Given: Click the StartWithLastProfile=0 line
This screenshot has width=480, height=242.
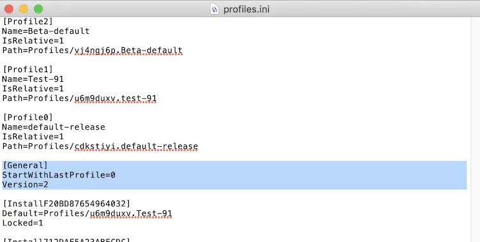Looking at the screenshot, I should [59, 175].
